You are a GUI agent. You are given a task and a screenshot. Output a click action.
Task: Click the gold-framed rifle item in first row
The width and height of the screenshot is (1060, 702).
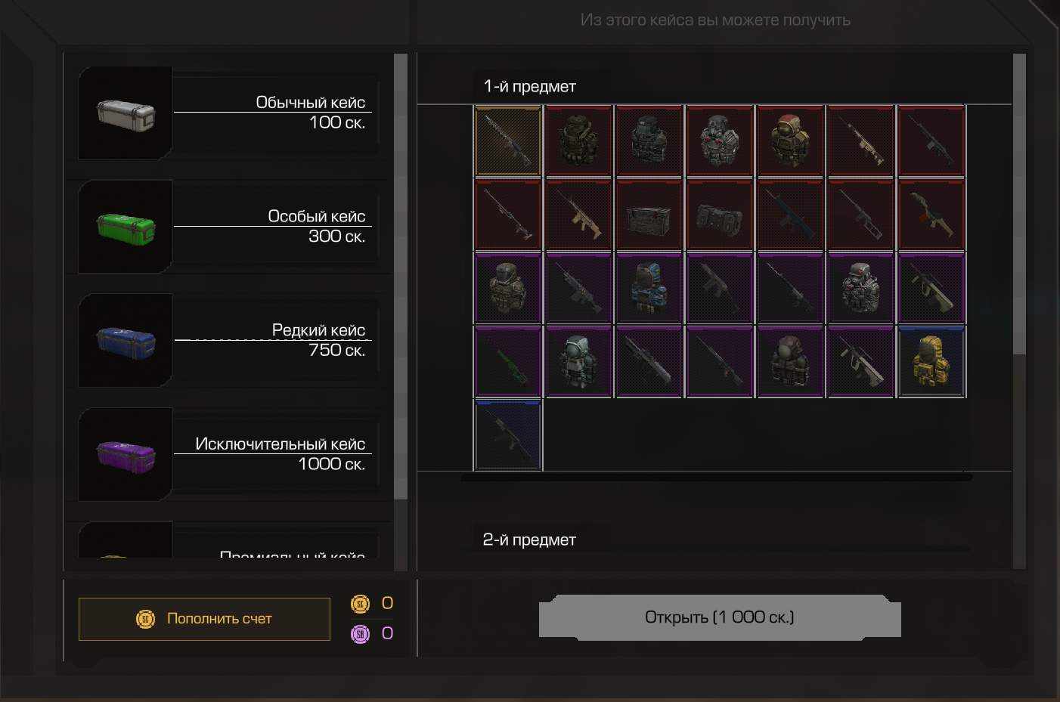pos(508,141)
